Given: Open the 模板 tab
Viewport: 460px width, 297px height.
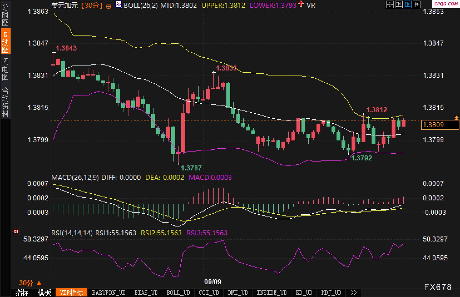Looking at the screenshot, I should (44, 293).
